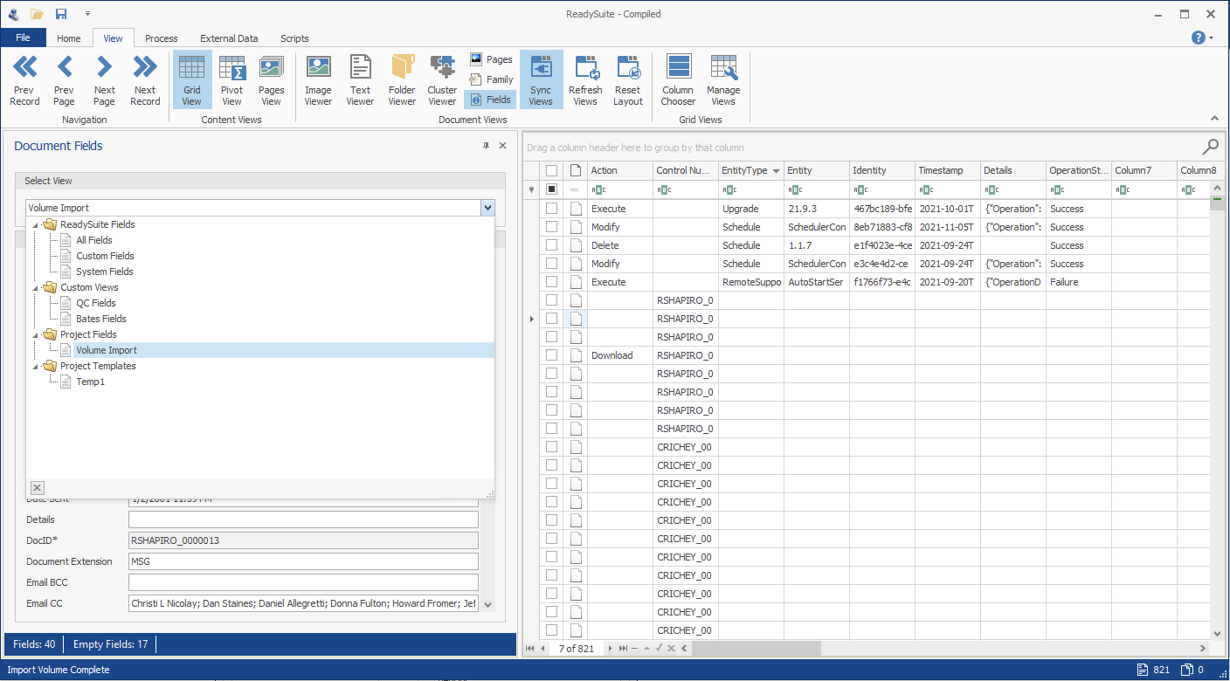Image resolution: width=1230 pixels, height=681 pixels.
Task: Select the View ribbon tab
Action: pos(114,38)
